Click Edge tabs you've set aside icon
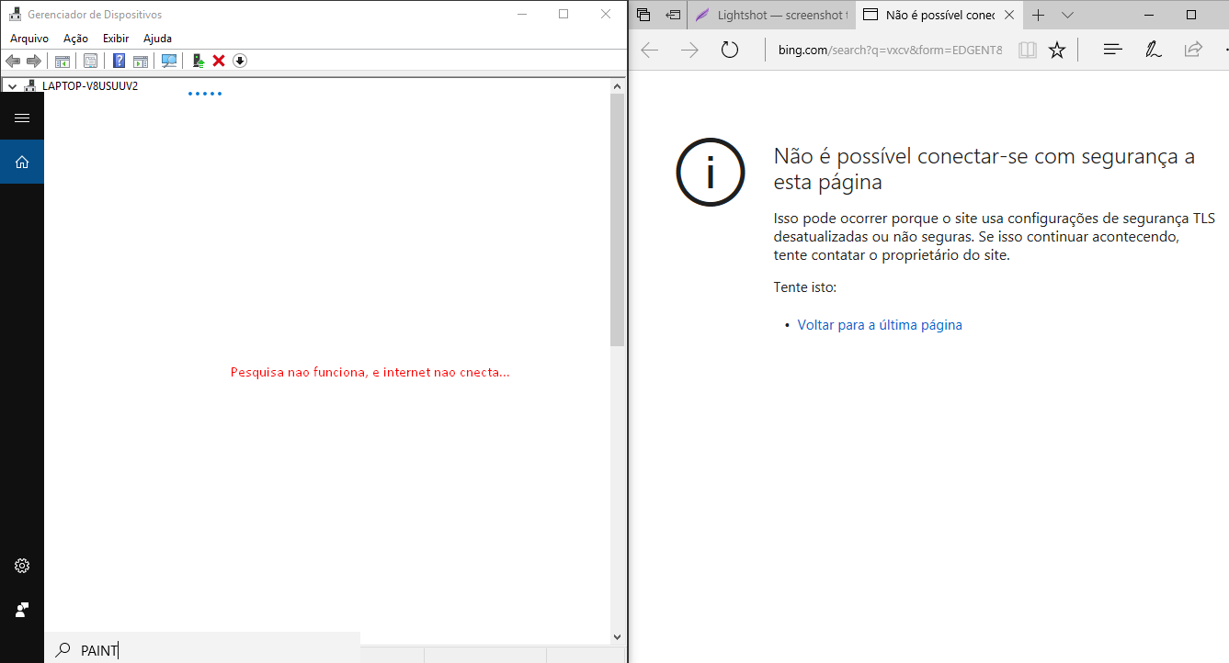The width and height of the screenshot is (1229, 663). (x=643, y=15)
